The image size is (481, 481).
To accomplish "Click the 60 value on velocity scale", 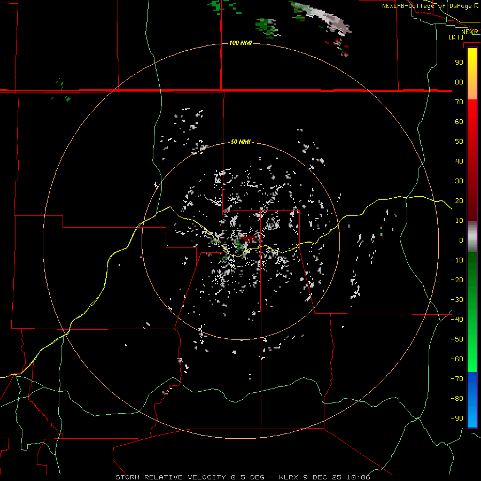I will click(459, 122).
